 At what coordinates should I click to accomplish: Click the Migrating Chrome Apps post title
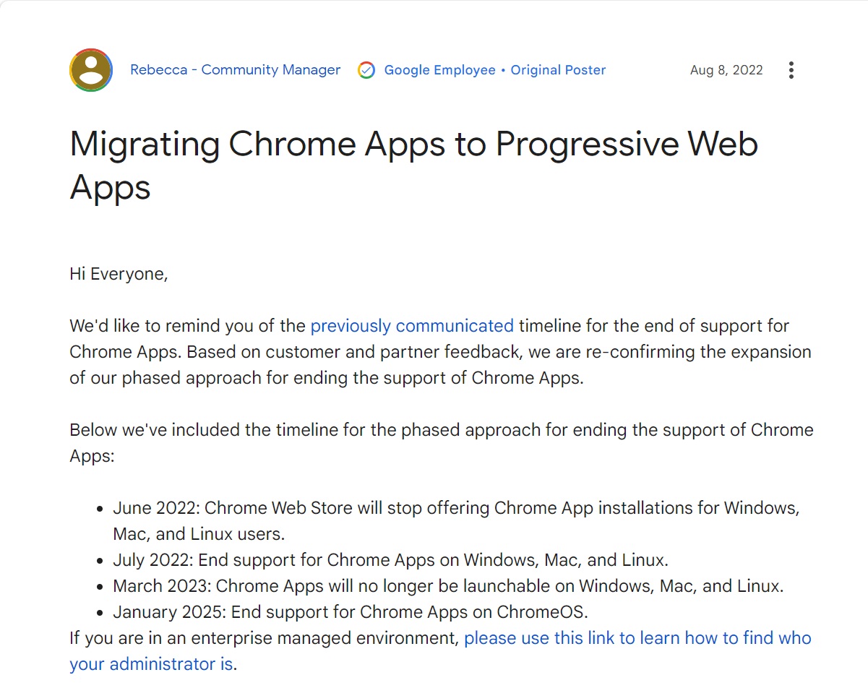click(x=413, y=165)
